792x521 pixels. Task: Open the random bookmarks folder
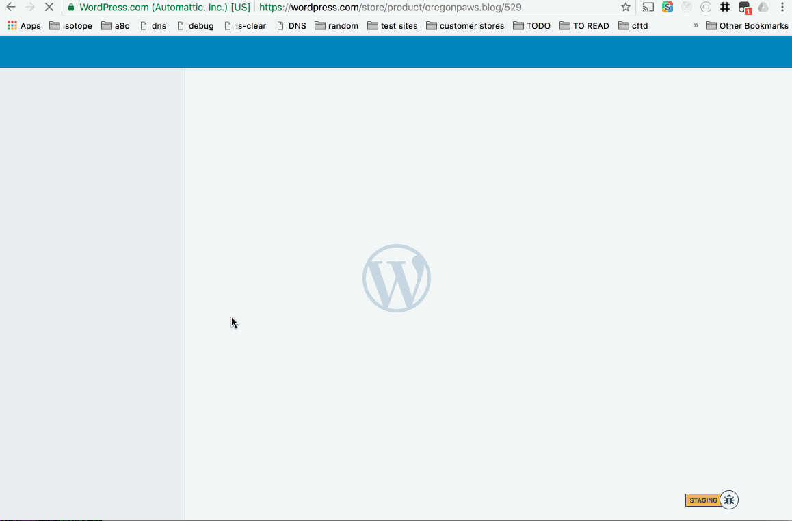(336, 26)
